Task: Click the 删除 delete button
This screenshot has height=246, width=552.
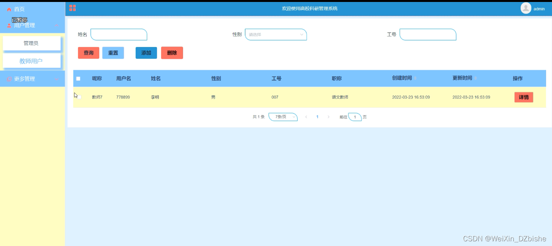Action: tap(172, 53)
